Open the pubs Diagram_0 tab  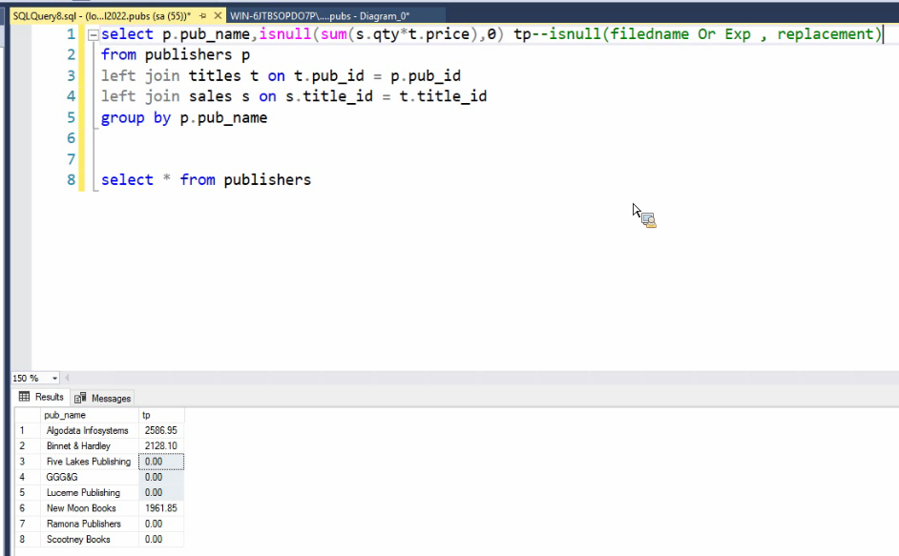click(320, 16)
